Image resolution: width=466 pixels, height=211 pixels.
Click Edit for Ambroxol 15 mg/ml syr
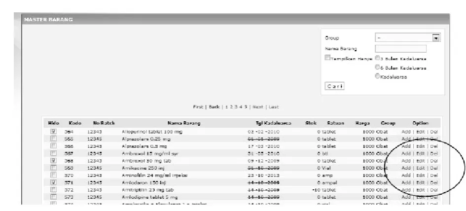pos(420,154)
